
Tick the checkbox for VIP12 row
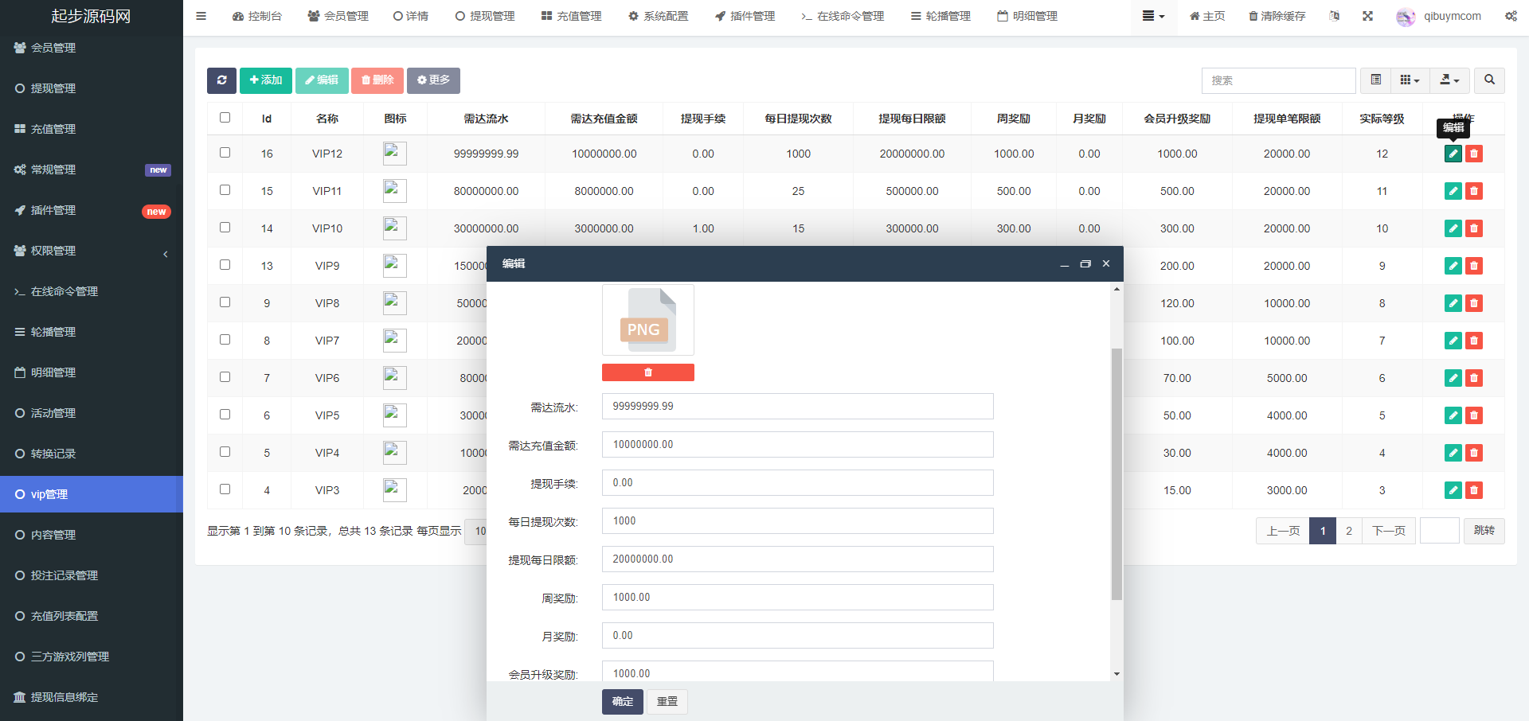225,153
